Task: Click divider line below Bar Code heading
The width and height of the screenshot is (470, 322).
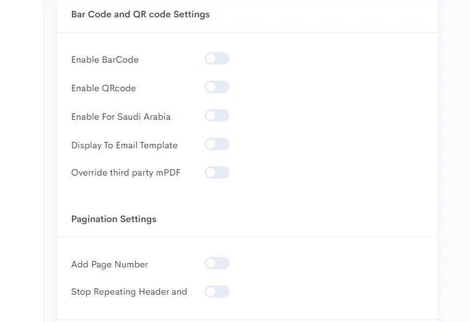Action: click(x=247, y=32)
